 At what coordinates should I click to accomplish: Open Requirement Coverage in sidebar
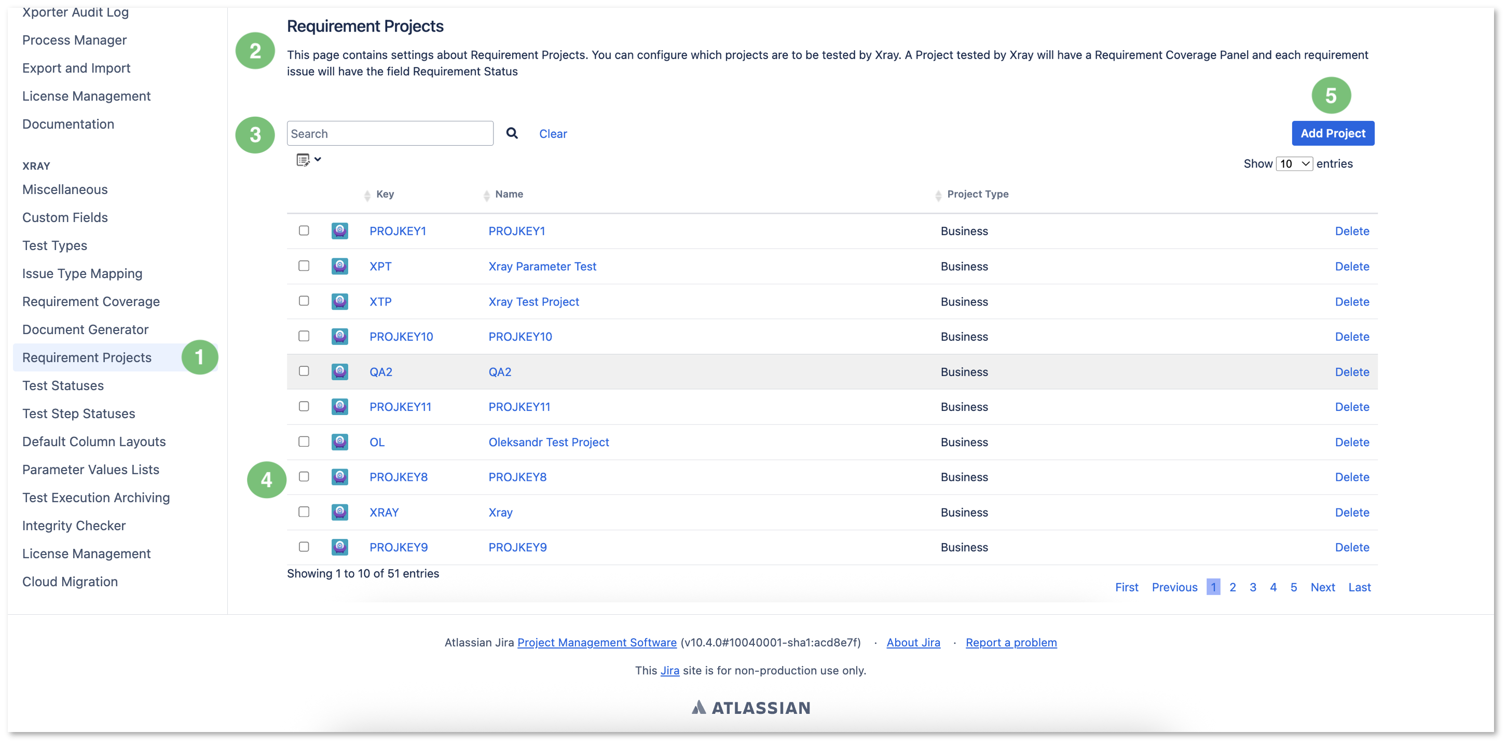click(x=91, y=302)
